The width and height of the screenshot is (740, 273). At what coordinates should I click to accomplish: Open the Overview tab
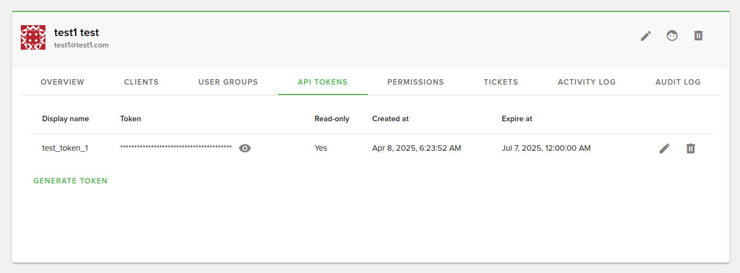62,82
